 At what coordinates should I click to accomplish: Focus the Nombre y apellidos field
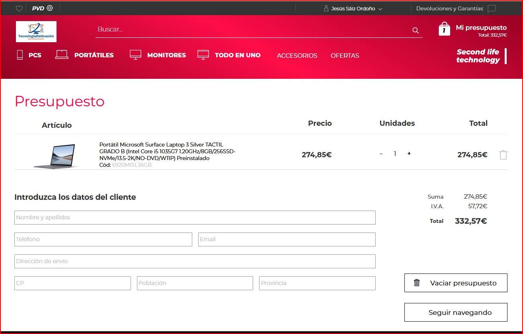195,217
